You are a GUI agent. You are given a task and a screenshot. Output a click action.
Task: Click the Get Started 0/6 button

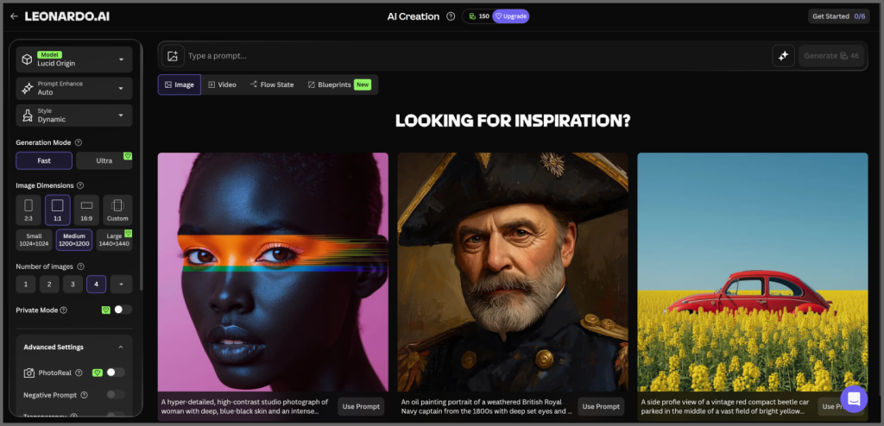coord(839,16)
